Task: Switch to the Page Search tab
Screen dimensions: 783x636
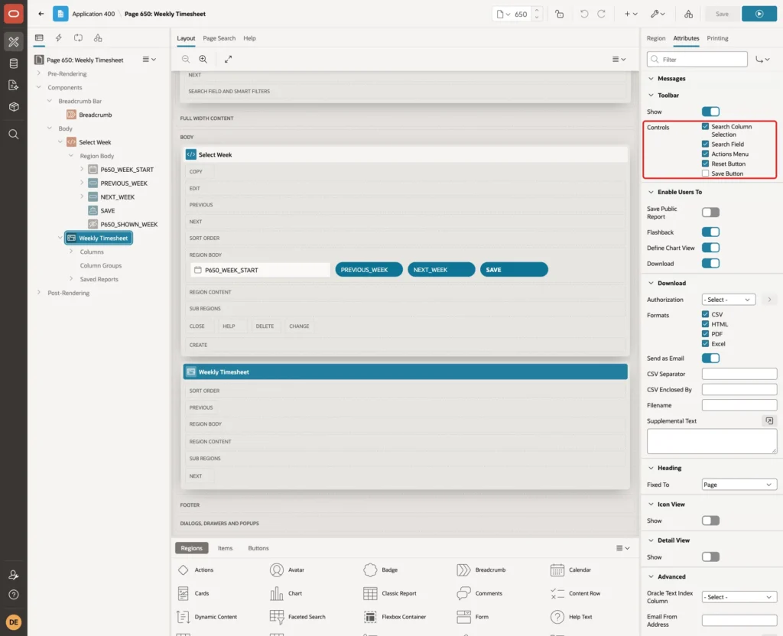Action: [219, 38]
